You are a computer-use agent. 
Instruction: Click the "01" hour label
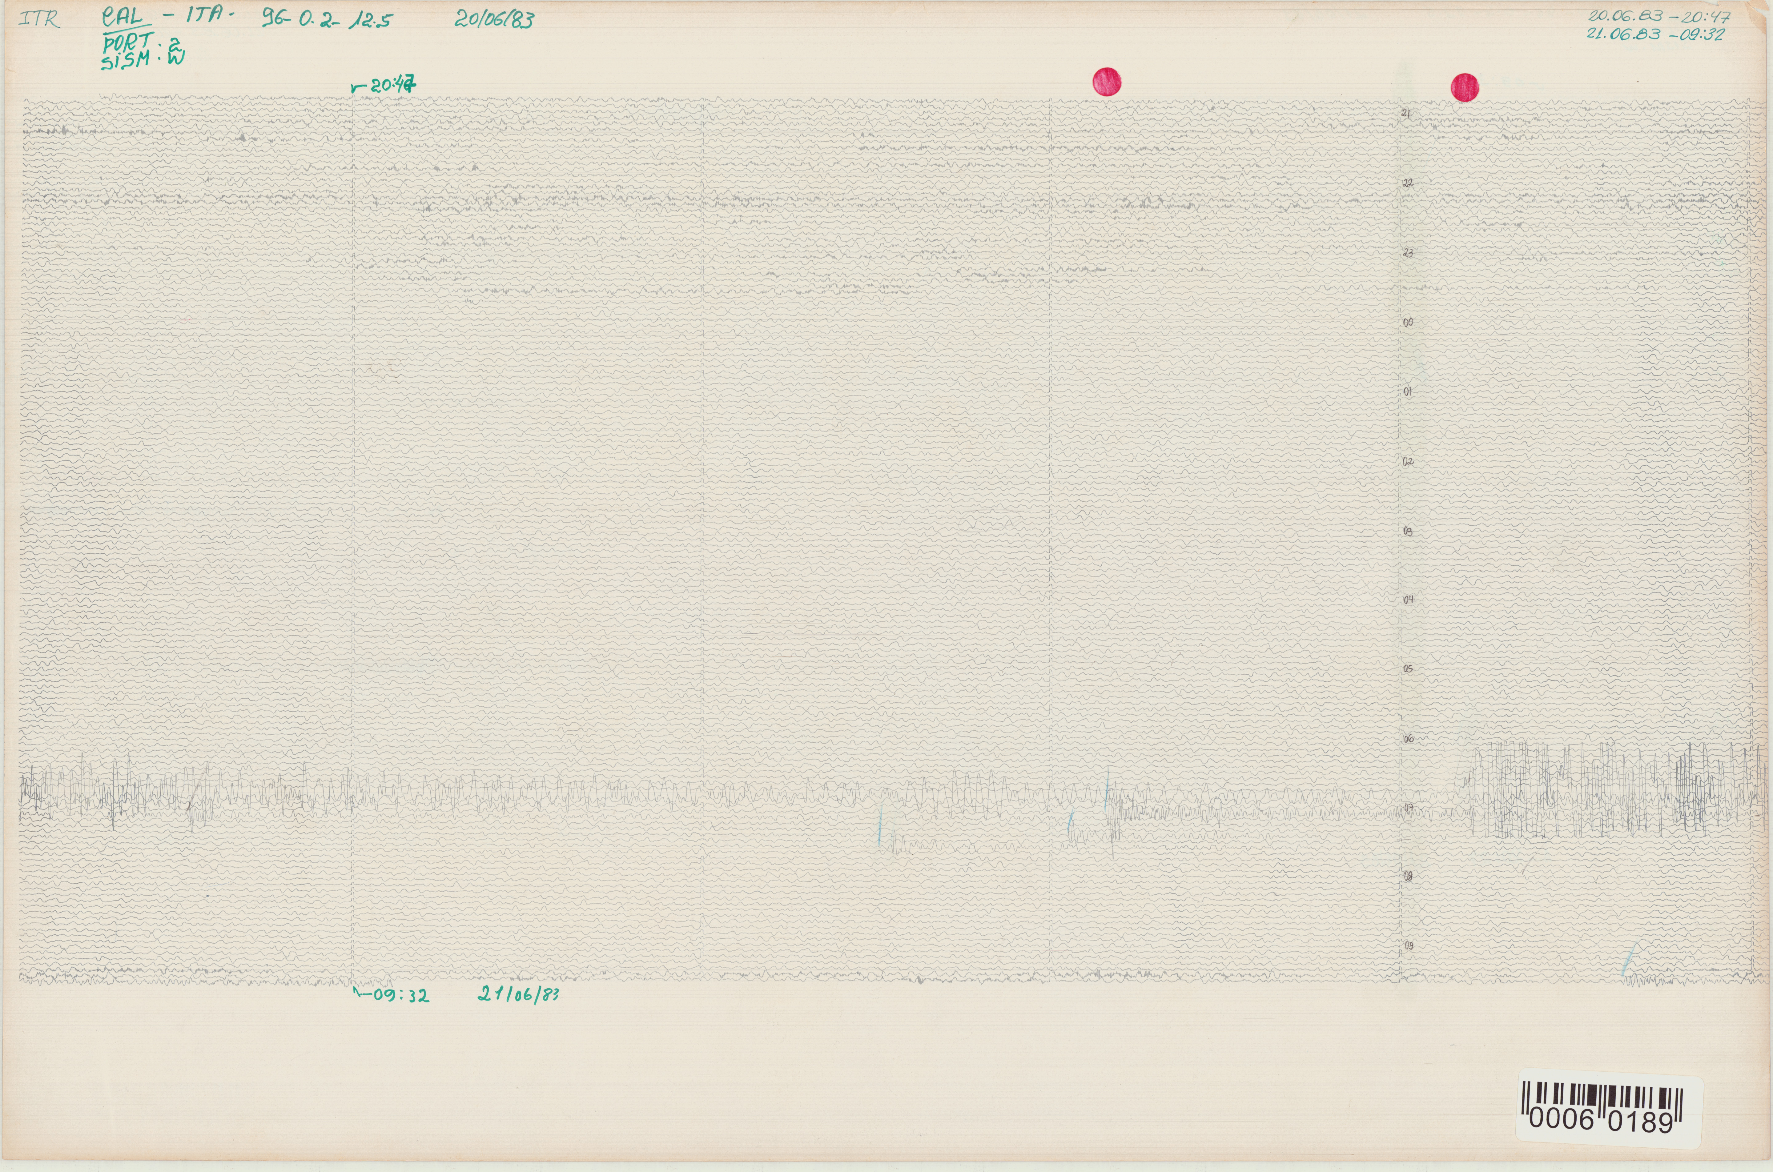coord(1408,392)
